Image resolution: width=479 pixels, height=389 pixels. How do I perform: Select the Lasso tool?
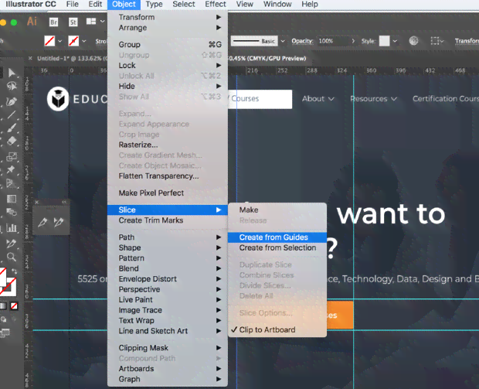point(12,87)
